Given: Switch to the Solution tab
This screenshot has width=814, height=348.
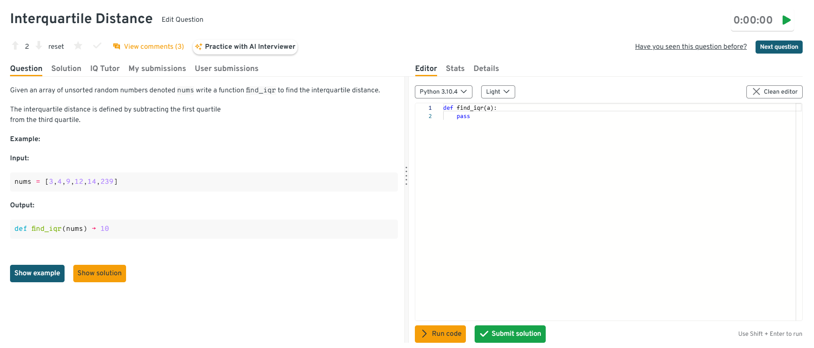Looking at the screenshot, I should coord(66,68).
